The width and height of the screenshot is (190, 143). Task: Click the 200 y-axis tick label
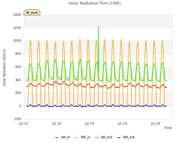coord(18,93)
